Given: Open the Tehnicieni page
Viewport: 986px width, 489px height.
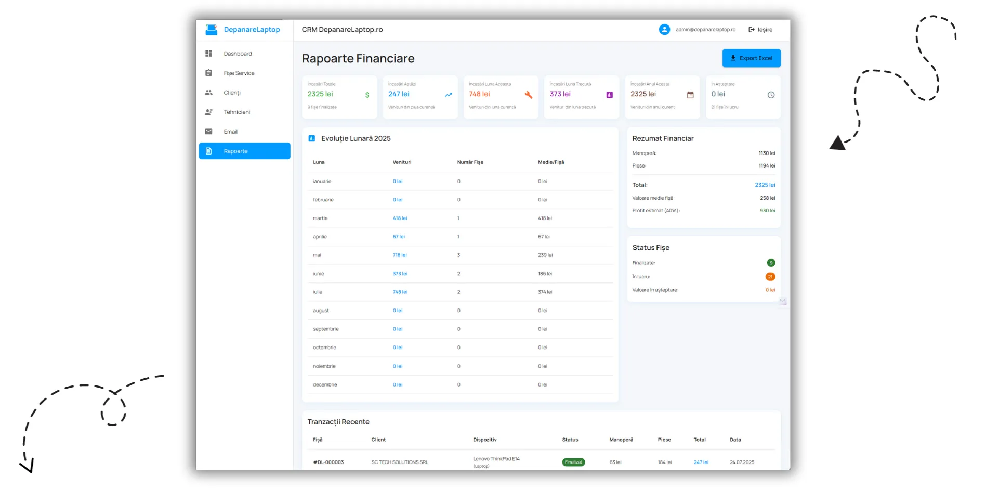Looking at the screenshot, I should [244, 112].
